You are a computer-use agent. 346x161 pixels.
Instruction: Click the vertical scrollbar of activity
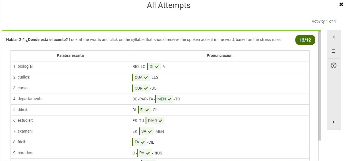(x=320, y=86)
